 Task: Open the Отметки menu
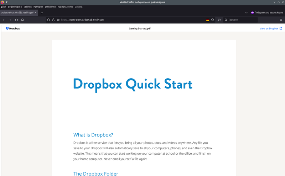pos(50,7)
